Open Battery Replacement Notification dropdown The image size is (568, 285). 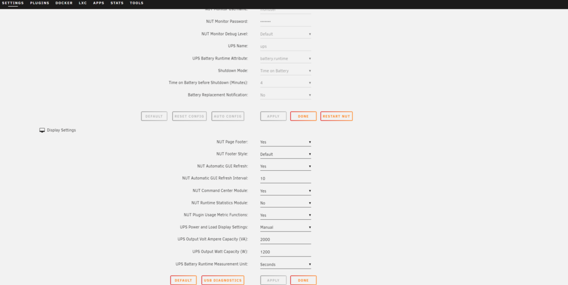click(x=286, y=95)
